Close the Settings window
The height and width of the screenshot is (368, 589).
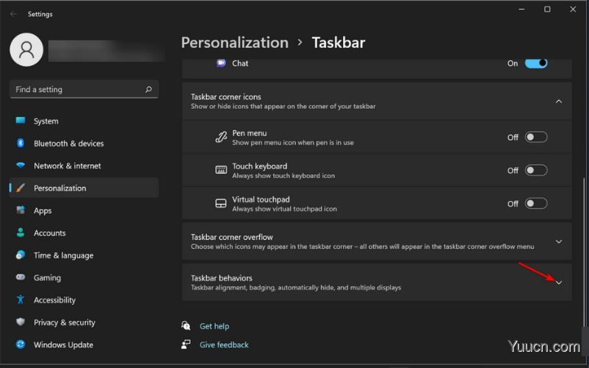[x=573, y=10]
